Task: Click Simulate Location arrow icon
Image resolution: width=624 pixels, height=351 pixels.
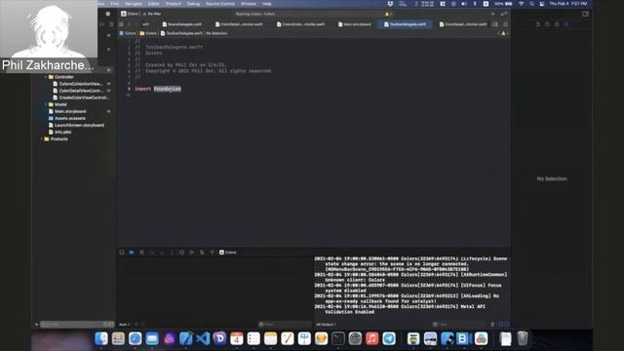Action: coord(212,253)
